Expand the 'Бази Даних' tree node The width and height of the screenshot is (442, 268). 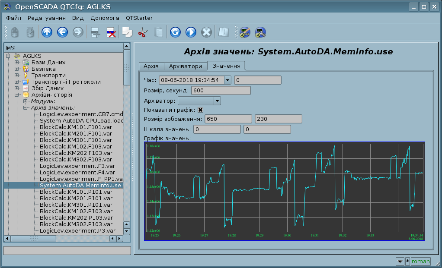[17, 63]
